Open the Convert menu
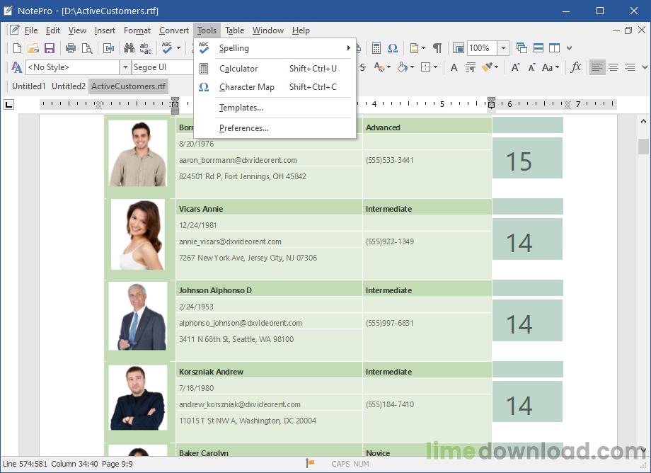The image size is (651, 473). pyautogui.click(x=174, y=30)
